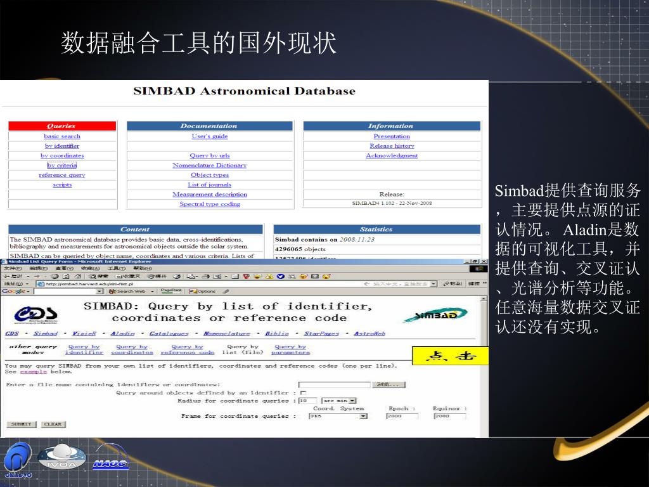Viewport: 649px width, 487px height.
Task: Click the Print icon in IE toolbar
Action: [205, 276]
